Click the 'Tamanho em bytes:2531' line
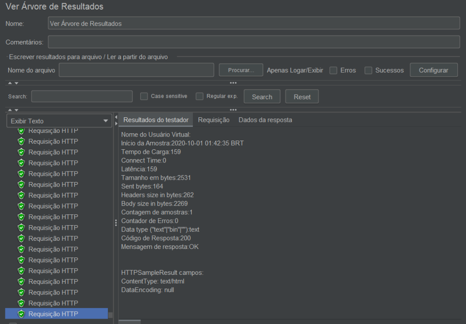466x324 pixels. point(156,178)
